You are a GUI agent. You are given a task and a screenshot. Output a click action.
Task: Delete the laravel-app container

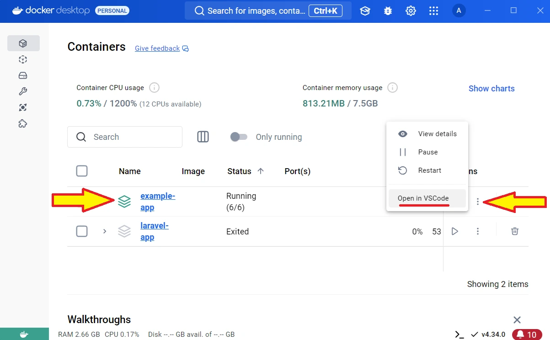tap(515, 231)
